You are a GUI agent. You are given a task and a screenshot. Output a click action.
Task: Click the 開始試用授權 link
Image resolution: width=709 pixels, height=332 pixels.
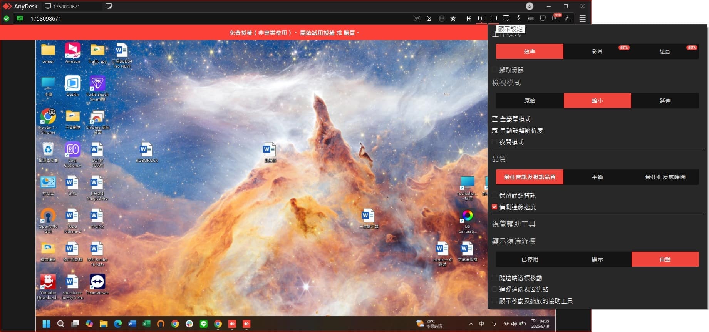pyautogui.click(x=317, y=33)
